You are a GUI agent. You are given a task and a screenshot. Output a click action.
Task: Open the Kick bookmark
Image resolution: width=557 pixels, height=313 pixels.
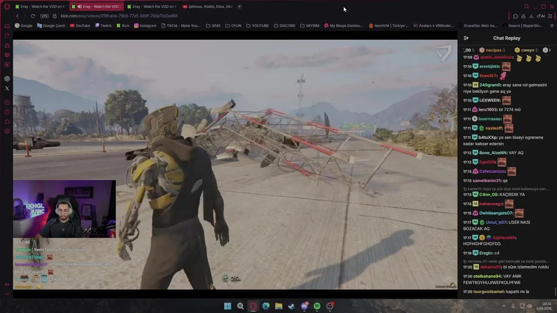123,26
